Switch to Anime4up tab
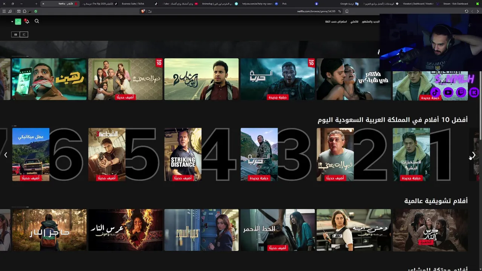The image size is (482, 271). pos(219,4)
